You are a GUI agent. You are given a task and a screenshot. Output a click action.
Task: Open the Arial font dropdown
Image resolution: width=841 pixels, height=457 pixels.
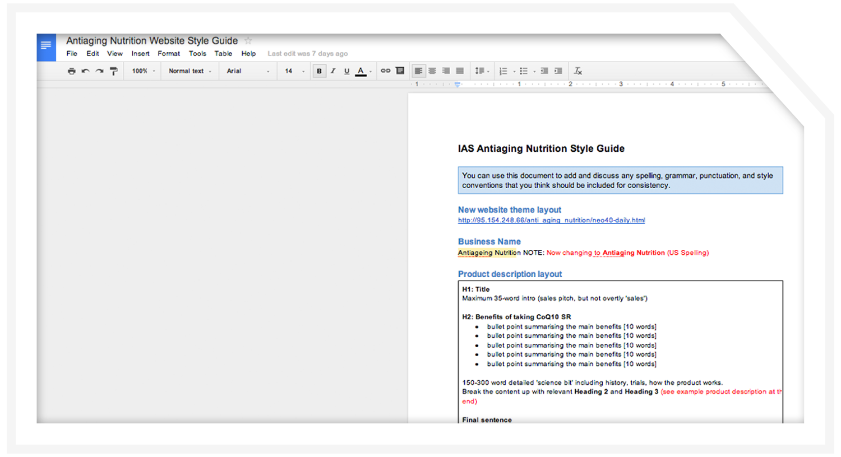click(248, 71)
